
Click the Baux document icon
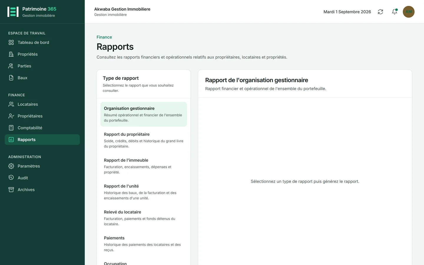pyautogui.click(x=11, y=78)
